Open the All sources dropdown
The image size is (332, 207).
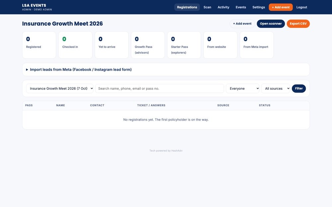click(276, 88)
